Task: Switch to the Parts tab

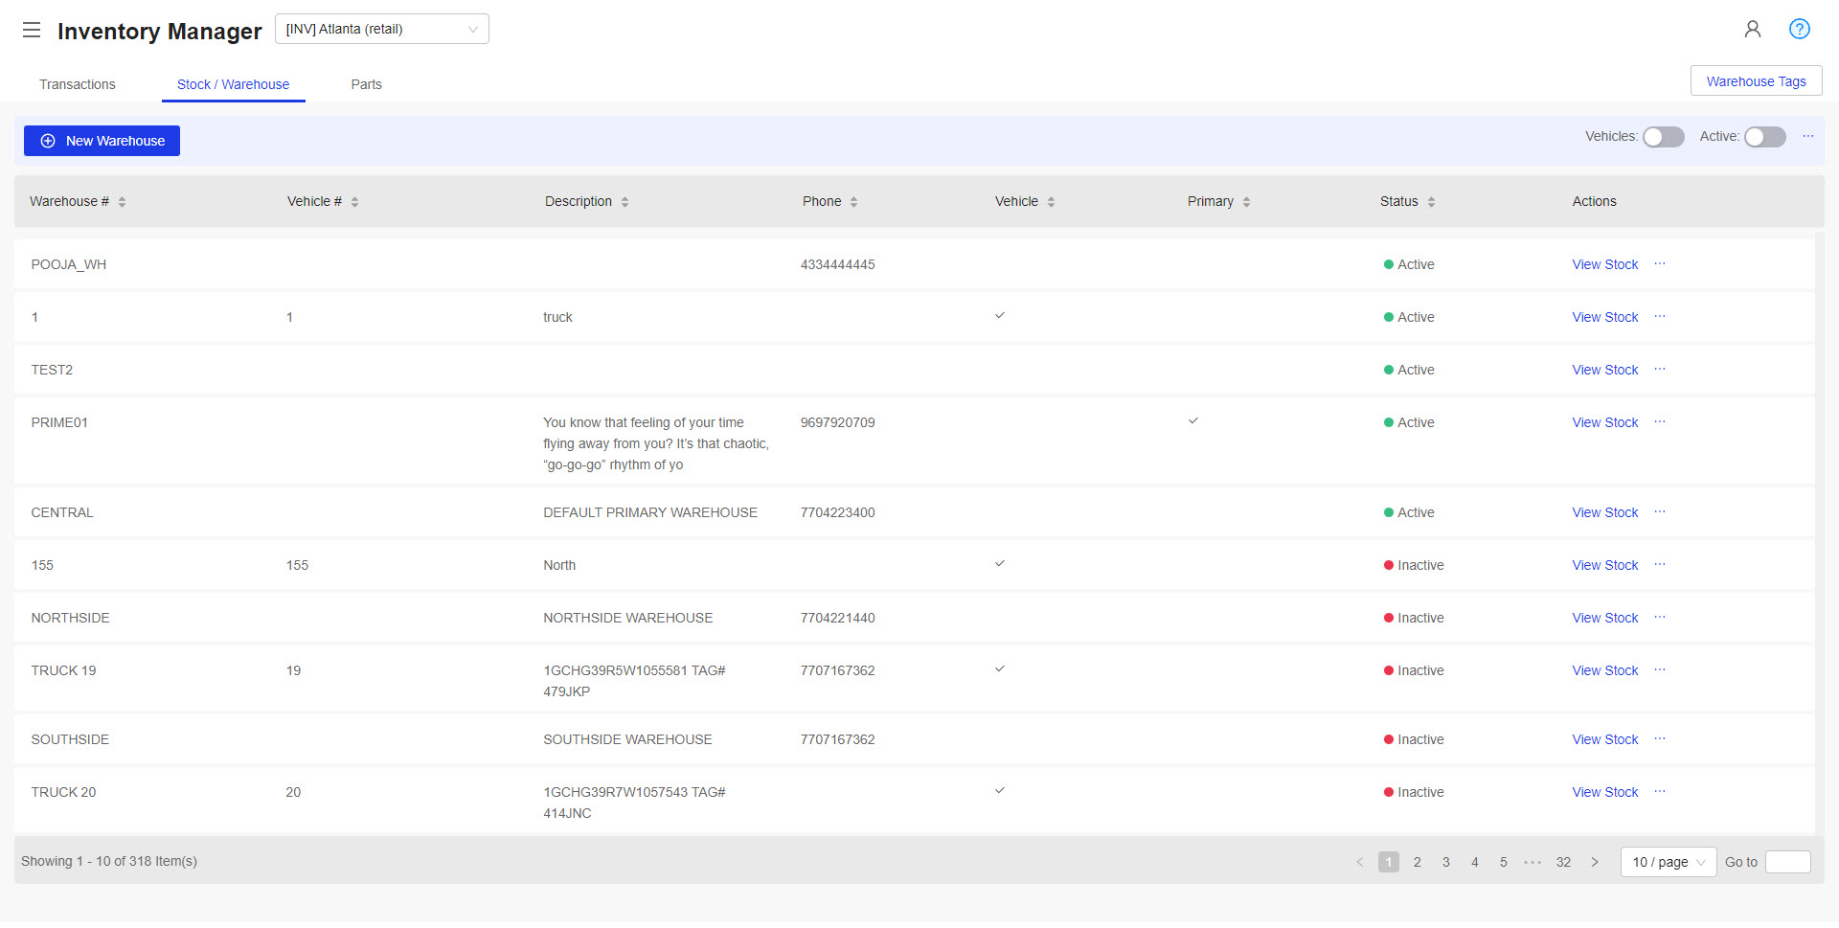Action: (x=366, y=84)
